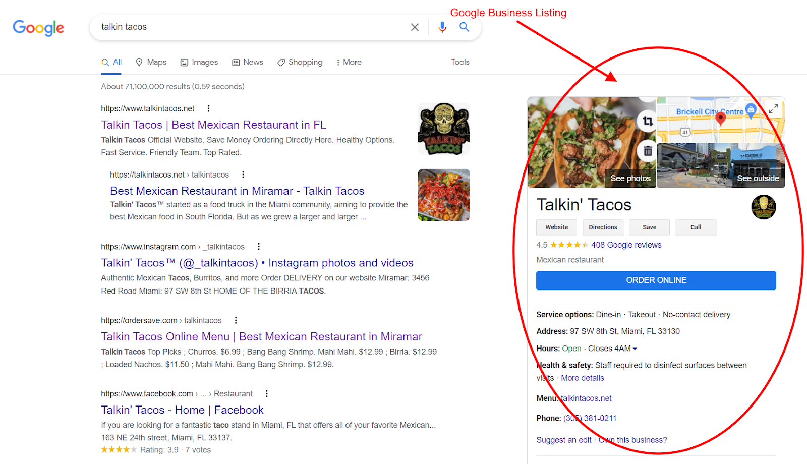Click the More details health link

click(x=583, y=378)
